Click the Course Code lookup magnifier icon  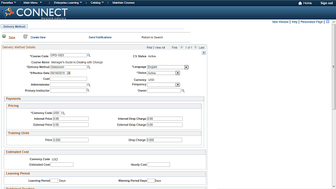click(89, 55)
